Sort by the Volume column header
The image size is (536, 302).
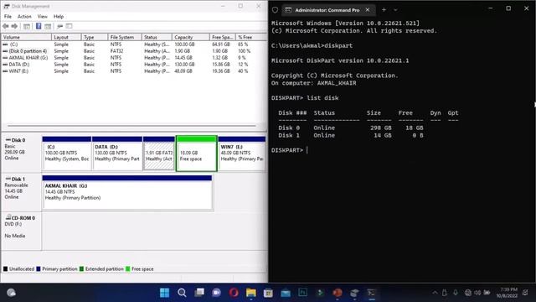(x=27, y=37)
